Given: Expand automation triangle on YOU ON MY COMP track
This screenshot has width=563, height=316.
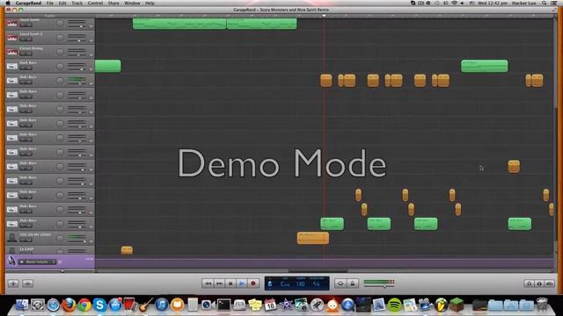Looking at the screenshot, I should pos(91,241).
